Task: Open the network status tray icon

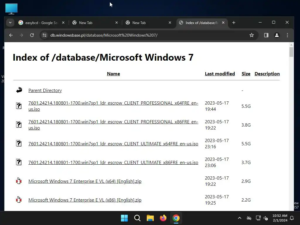Action: point(258,218)
